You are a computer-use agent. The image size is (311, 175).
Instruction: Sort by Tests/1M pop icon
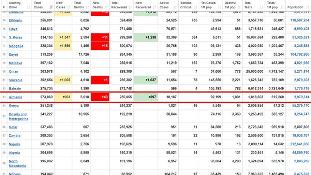coord(282,7)
